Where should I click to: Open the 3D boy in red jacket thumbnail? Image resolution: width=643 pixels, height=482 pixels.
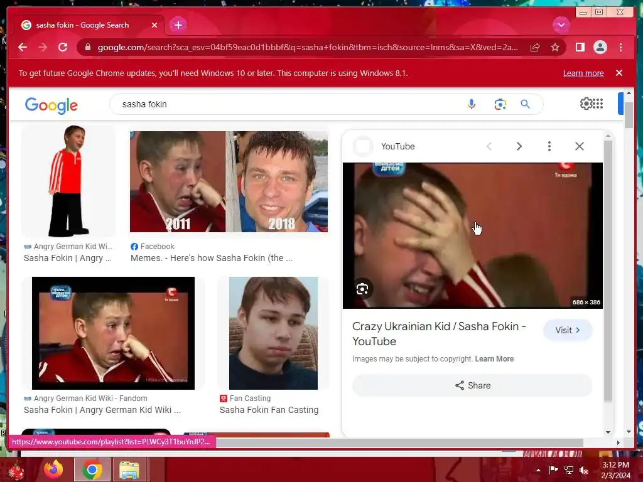pyautogui.click(x=68, y=181)
